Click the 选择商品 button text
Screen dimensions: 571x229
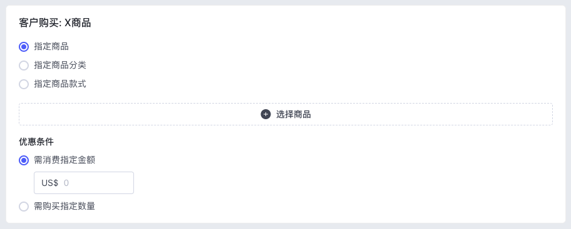294,114
